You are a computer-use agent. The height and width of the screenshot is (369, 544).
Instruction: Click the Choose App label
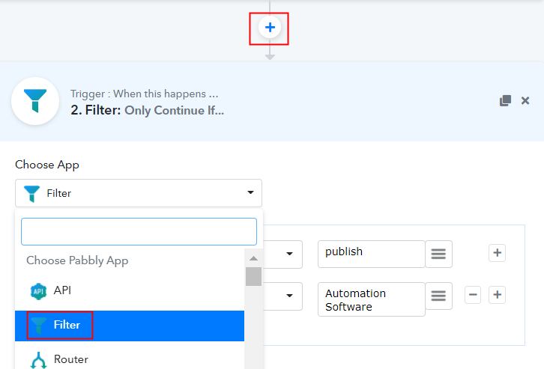(47, 165)
